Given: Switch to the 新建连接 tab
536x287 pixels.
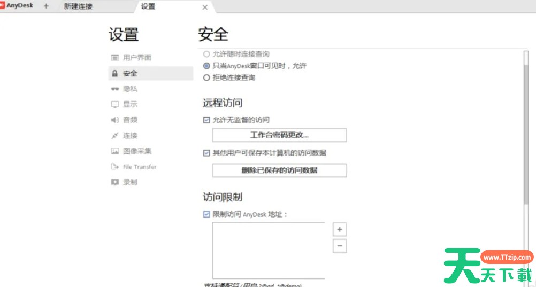Looking at the screenshot, I should point(78,6).
